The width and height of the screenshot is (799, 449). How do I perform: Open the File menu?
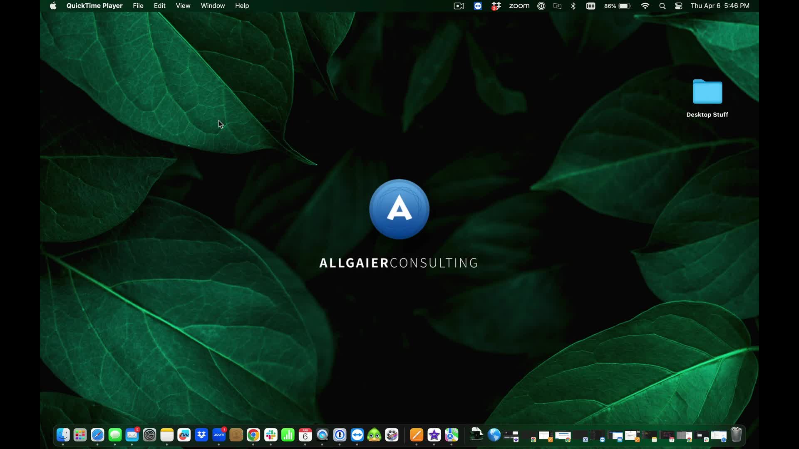click(x=138, y=6)
